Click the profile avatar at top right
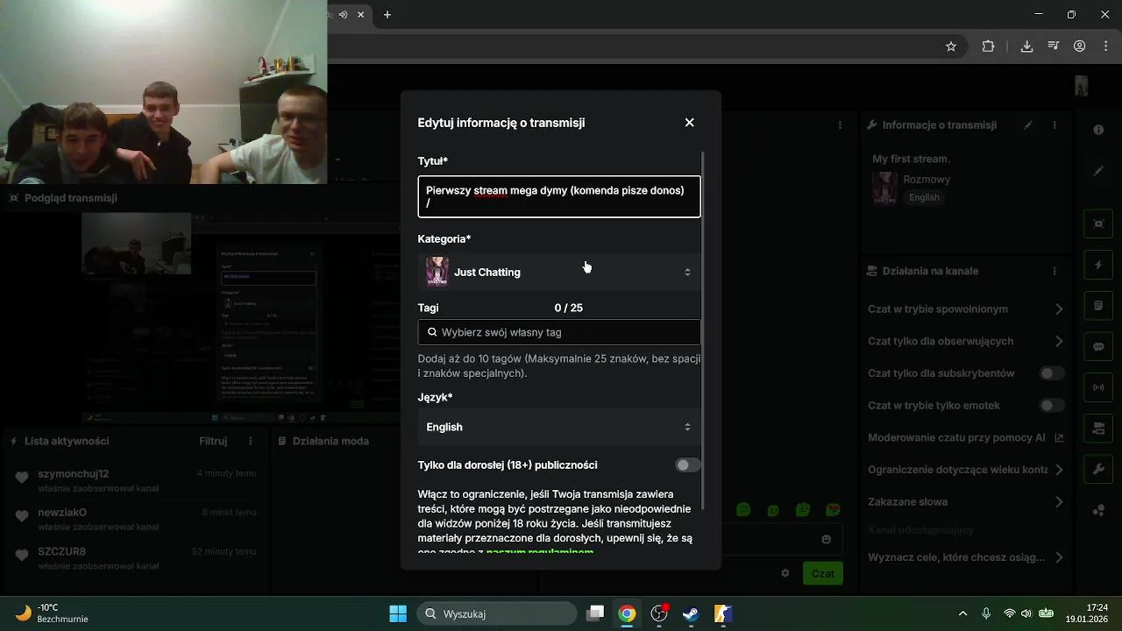1122x631 pixels. click(1081, 86)
